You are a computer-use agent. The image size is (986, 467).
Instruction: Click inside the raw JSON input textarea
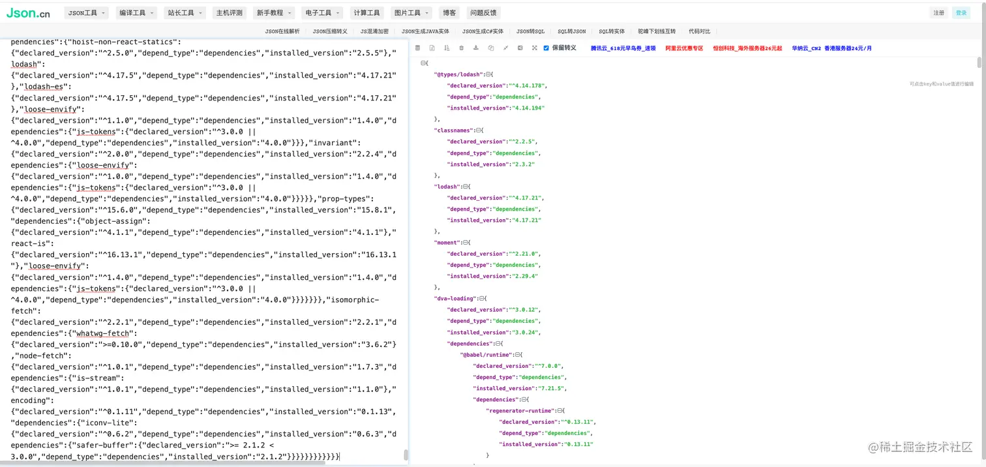(x=204, y=250)
